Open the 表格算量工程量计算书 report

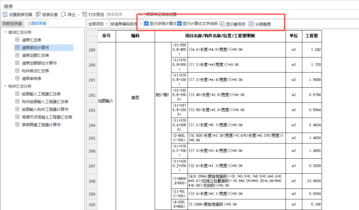41,125
